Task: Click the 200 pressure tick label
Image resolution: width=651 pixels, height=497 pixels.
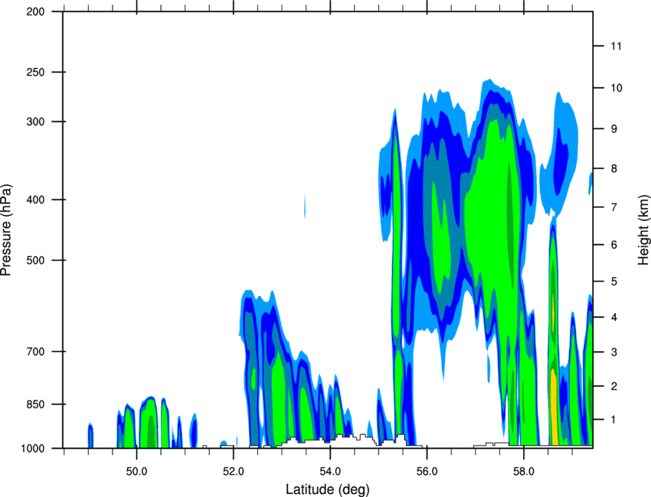Action: pos(35,11)
